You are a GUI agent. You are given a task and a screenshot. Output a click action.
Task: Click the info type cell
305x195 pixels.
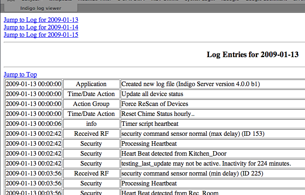(x=91, y=124)
